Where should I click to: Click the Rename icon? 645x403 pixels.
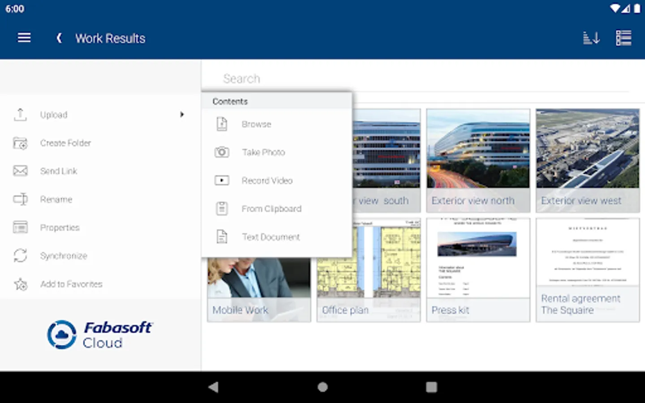click(20, 199)
